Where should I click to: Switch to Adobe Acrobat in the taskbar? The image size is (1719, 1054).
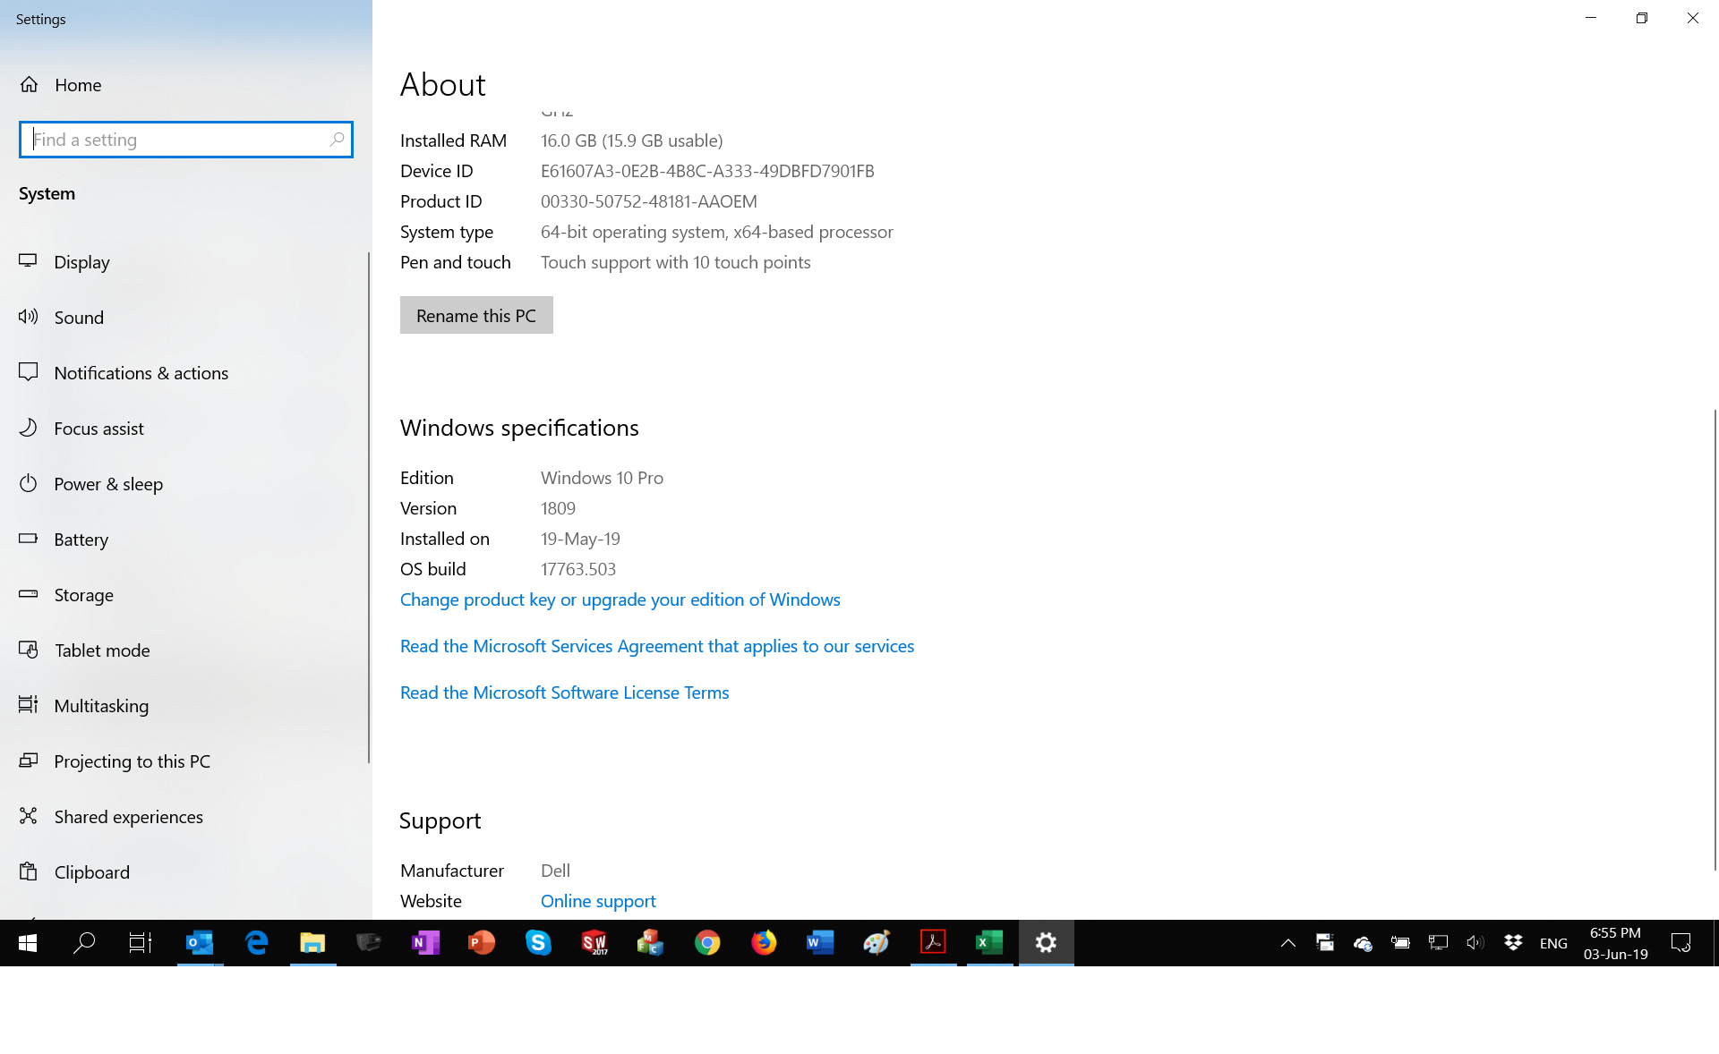pos(933,942)
